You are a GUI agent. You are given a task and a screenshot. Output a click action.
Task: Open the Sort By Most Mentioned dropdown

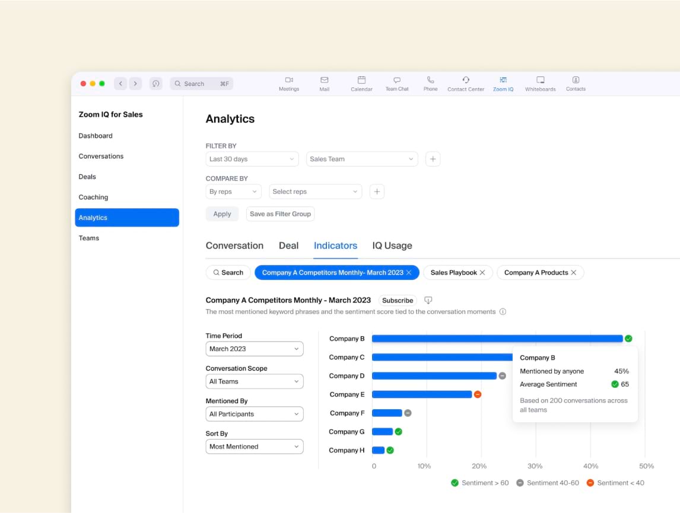point(254,446)
